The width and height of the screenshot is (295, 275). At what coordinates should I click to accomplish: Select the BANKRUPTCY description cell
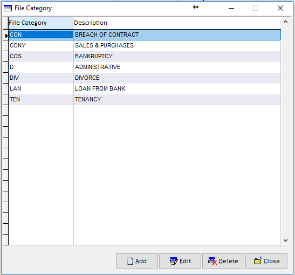(x=177, y=56)
